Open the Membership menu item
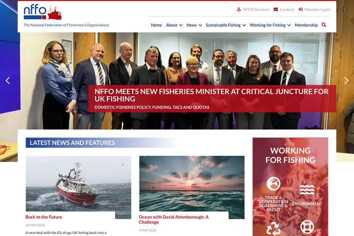 click(x=306, y=25)
